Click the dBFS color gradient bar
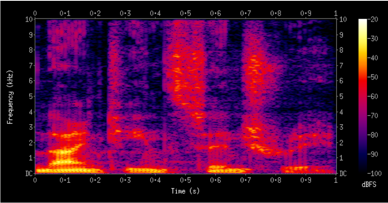388x203 pixels. (x=362, y=96)
